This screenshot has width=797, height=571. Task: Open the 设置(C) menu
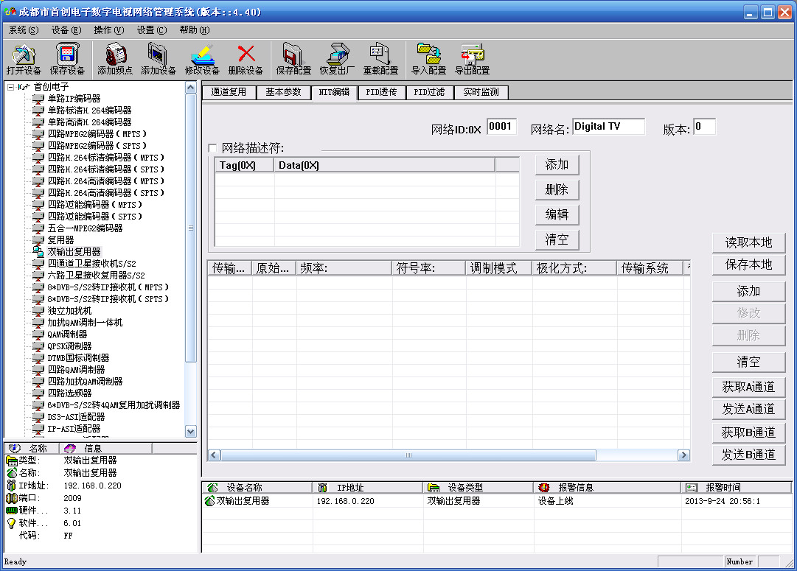[151, 30]
